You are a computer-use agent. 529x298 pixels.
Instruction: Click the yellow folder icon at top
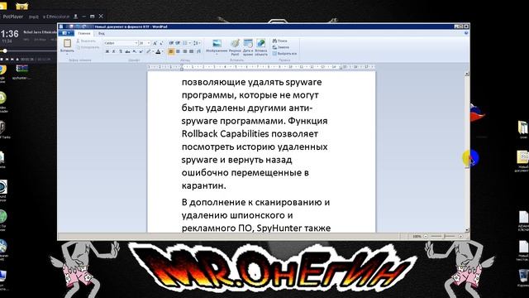(x=22, y=5)
